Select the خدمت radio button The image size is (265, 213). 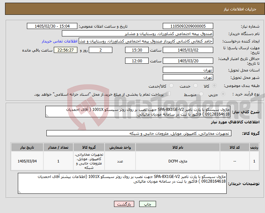[195, 86]
